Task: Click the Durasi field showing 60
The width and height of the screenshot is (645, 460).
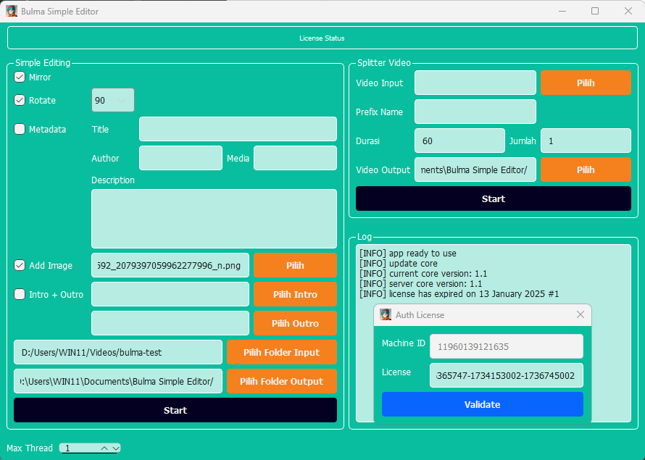Action: point(459,141)
